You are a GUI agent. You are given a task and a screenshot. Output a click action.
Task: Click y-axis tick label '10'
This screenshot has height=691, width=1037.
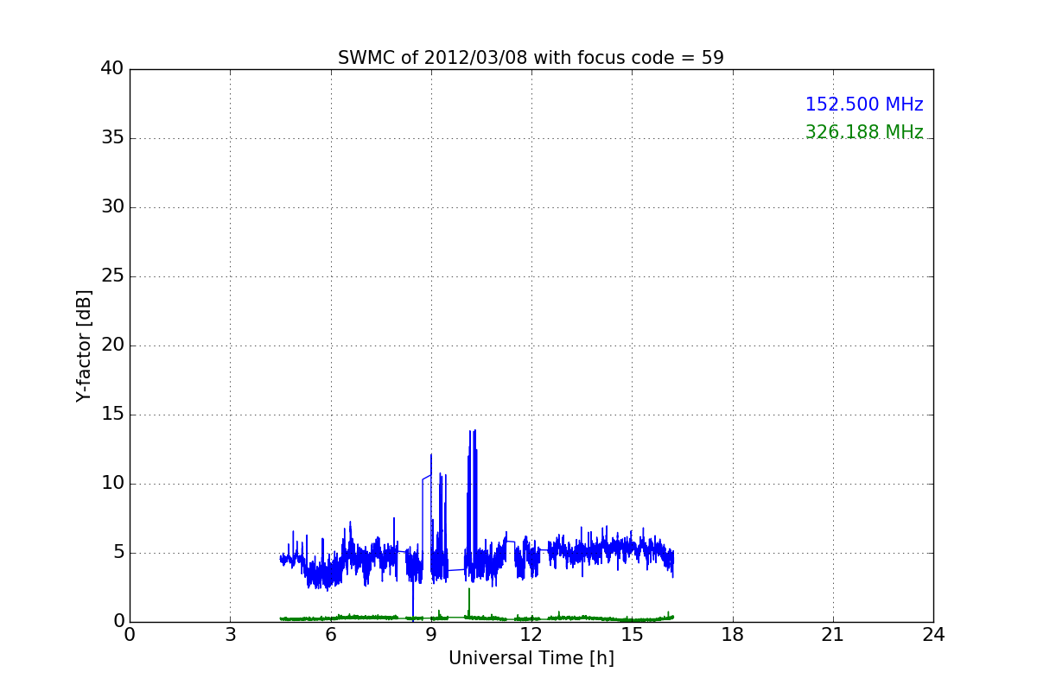(x=112, y=484)
